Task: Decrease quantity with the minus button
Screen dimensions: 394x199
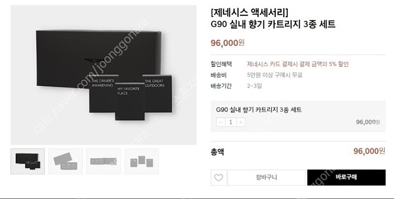Action: (x=221, y=122)
